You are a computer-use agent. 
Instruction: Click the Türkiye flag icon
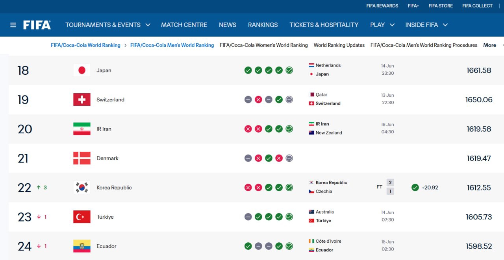pos(82,217)
